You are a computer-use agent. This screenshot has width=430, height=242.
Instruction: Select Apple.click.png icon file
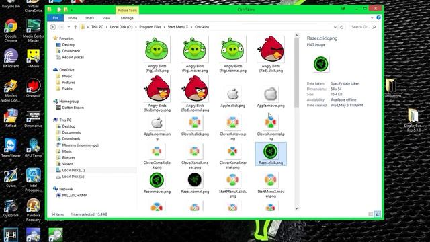232,97
